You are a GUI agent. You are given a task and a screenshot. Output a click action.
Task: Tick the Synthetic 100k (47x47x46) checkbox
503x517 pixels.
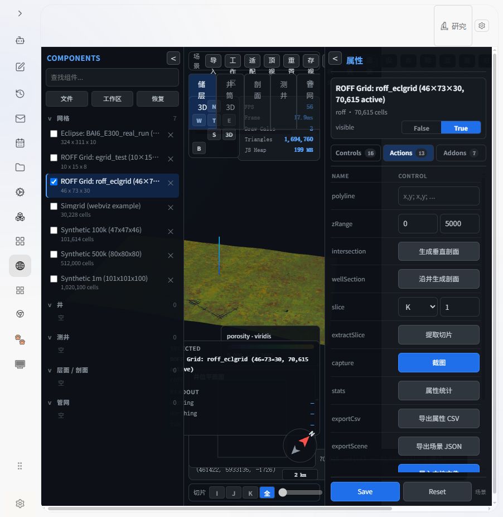click(54, 230)
